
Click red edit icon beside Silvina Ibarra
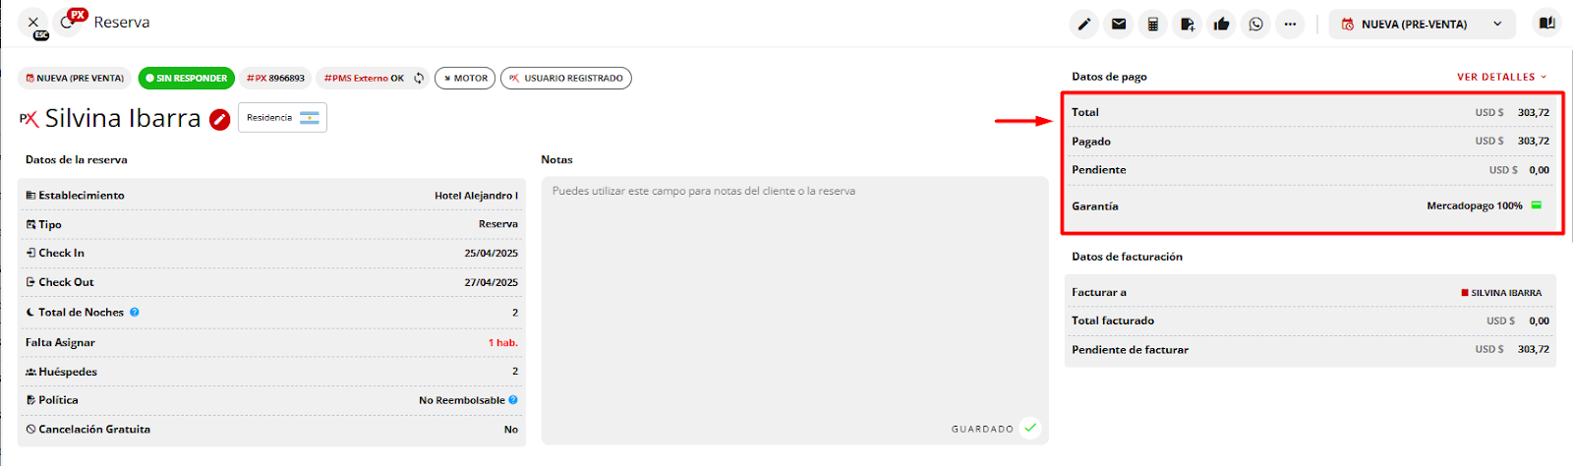pyautogui.click(x=220, y=120)
